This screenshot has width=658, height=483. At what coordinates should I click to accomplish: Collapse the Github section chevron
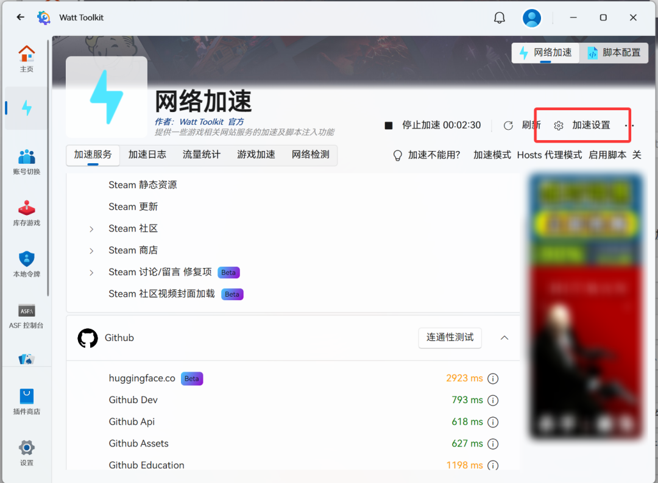pos(504,338)
